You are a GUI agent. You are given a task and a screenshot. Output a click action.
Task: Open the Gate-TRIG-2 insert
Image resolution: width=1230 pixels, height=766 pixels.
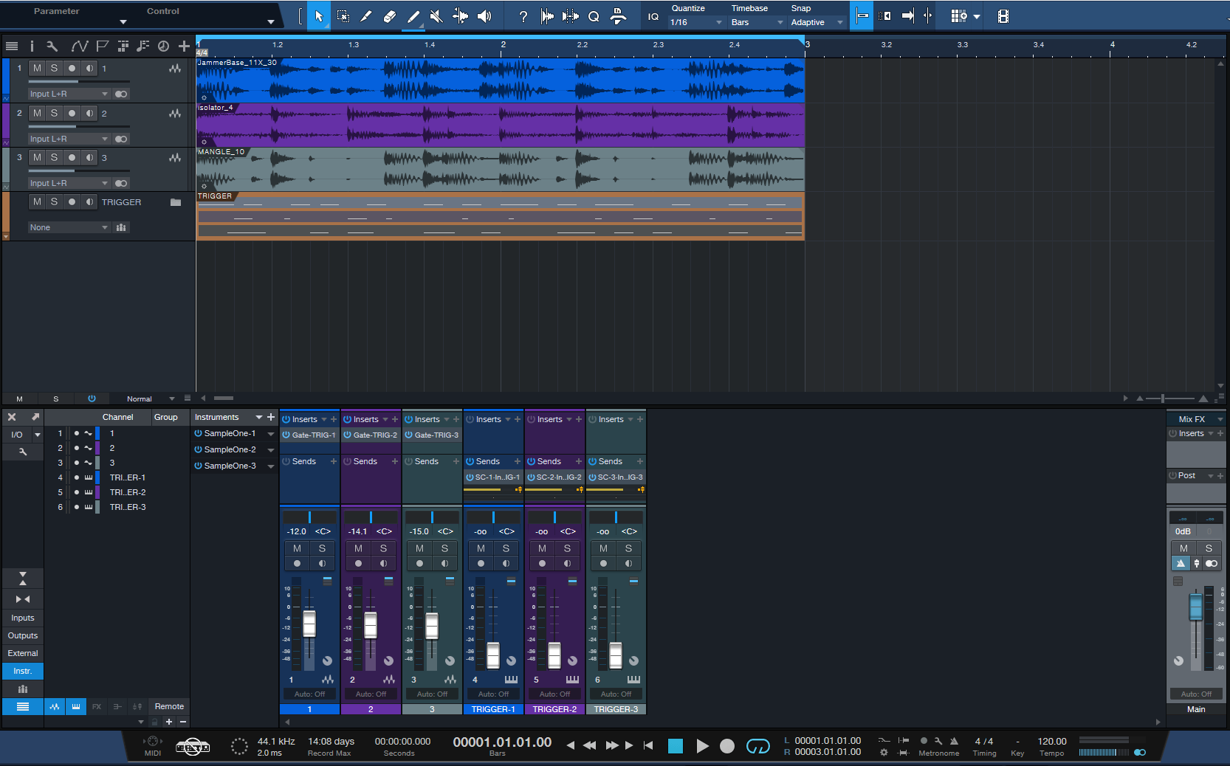(x=375, y=435)
